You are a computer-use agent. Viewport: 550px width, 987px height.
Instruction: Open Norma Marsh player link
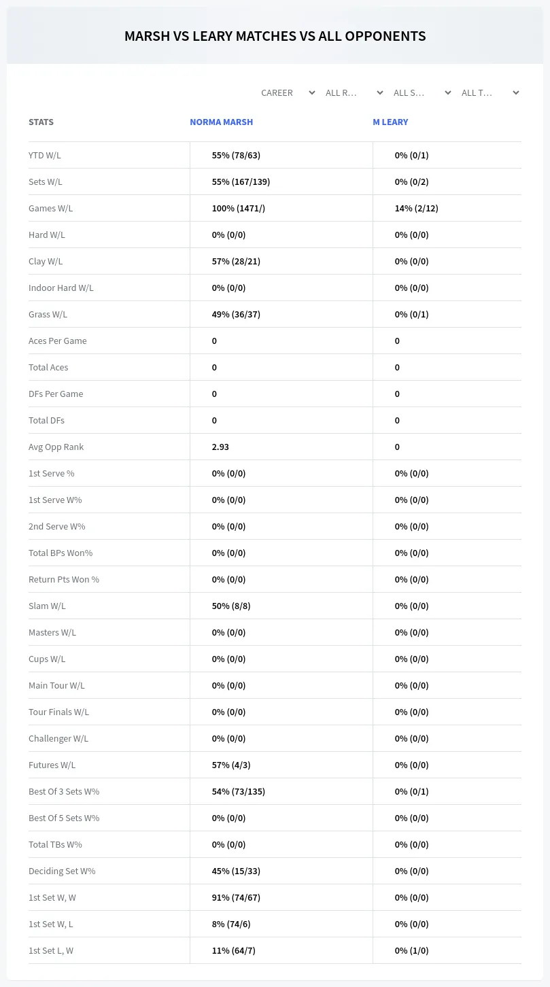point(221,122)
